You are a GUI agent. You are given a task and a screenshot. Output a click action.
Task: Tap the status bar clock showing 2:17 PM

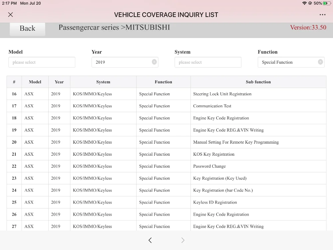[x=9, y=3]
